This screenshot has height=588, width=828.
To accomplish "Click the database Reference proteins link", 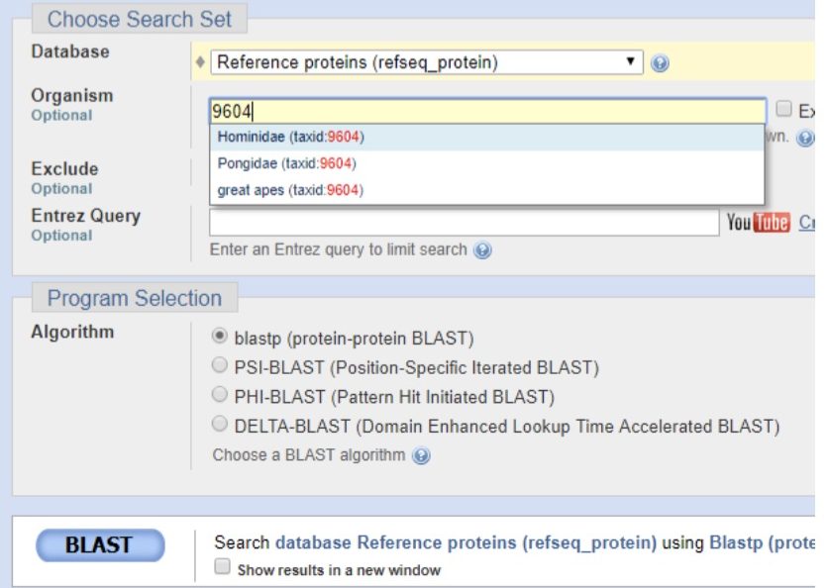I will 466,542.
